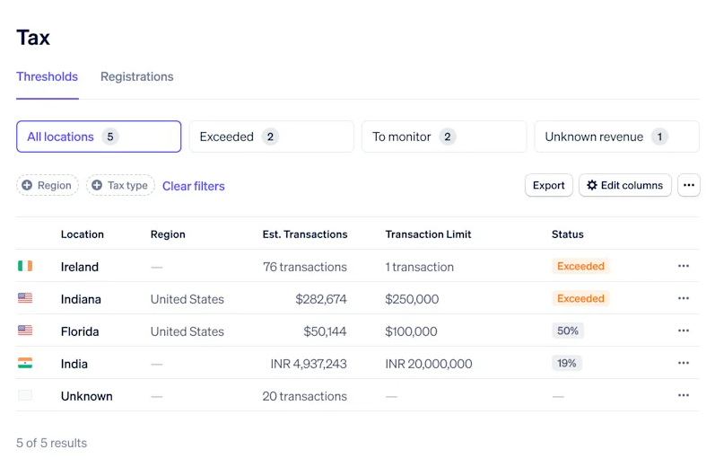
Task: Click the 76 transactions value
Action: [305, 267]
